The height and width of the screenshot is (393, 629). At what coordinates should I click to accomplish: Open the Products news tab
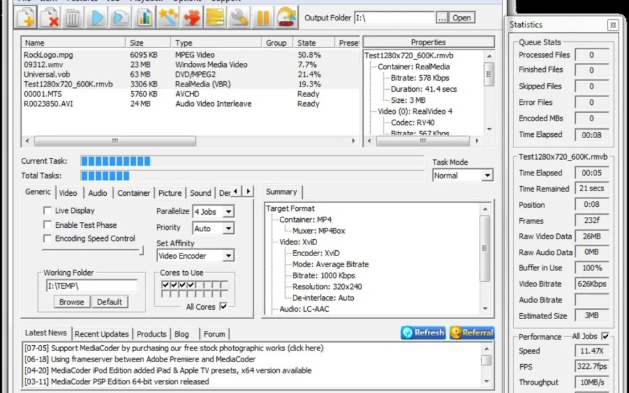(151, 333)
